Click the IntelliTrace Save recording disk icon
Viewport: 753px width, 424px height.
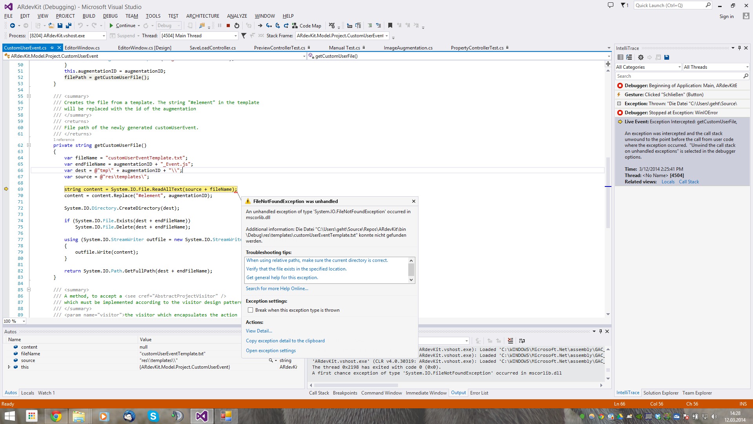(x=667, y=57)
